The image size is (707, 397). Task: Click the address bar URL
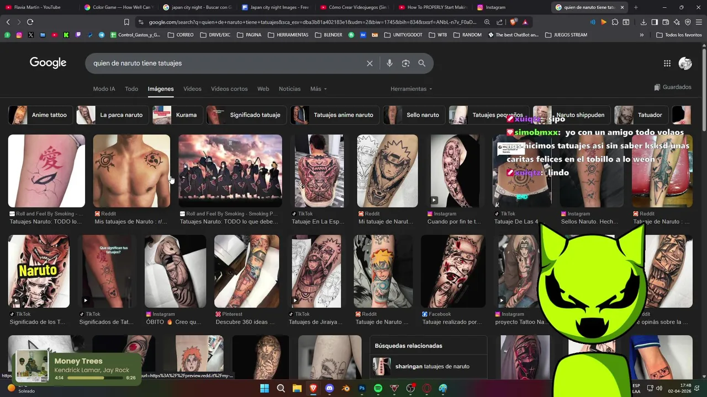pyautogui.click(x=312, y=22)
